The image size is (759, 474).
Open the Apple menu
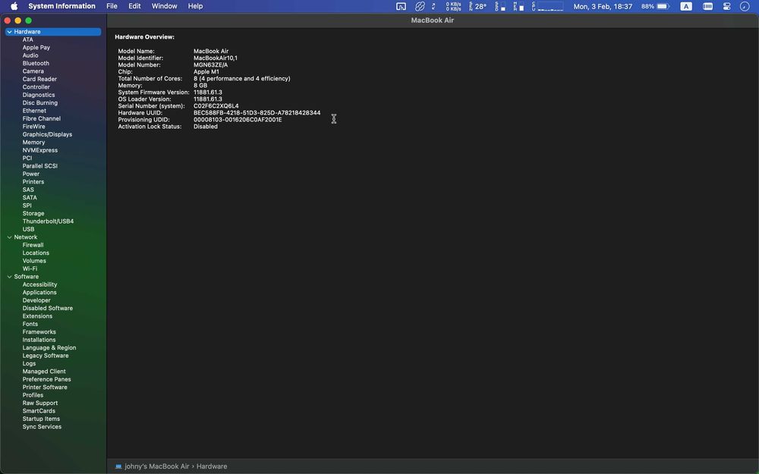(14, 6)
